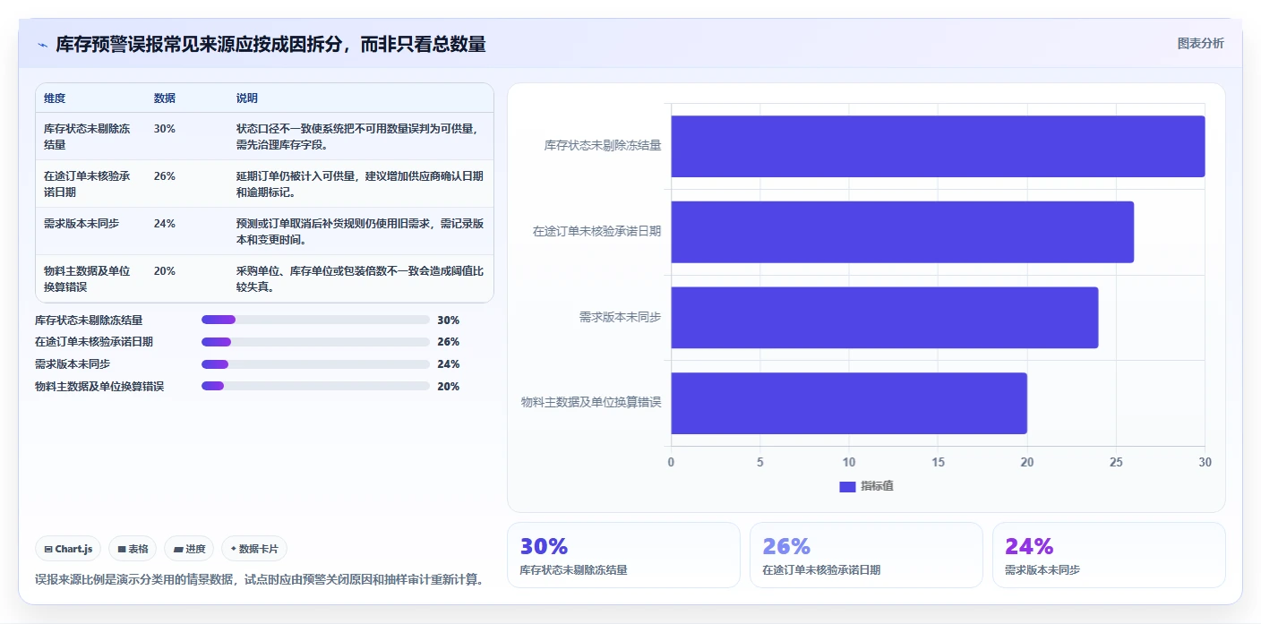
Task: Click the 数据 column header
Action: click(165, 98)
